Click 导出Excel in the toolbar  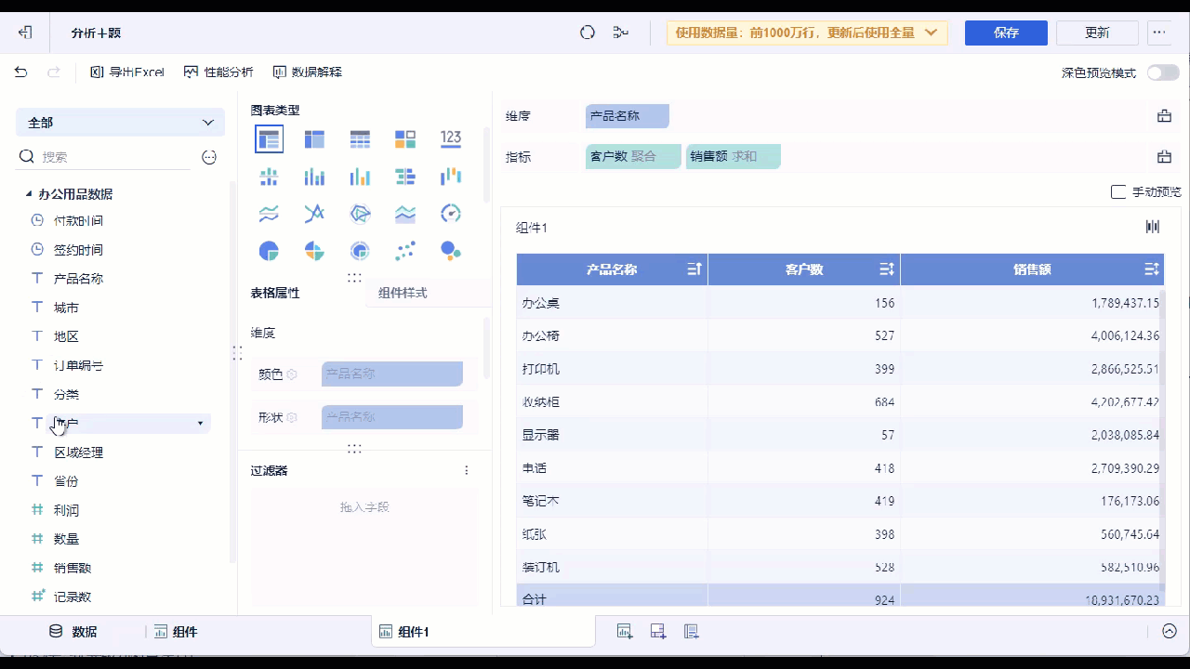(127, 72)
